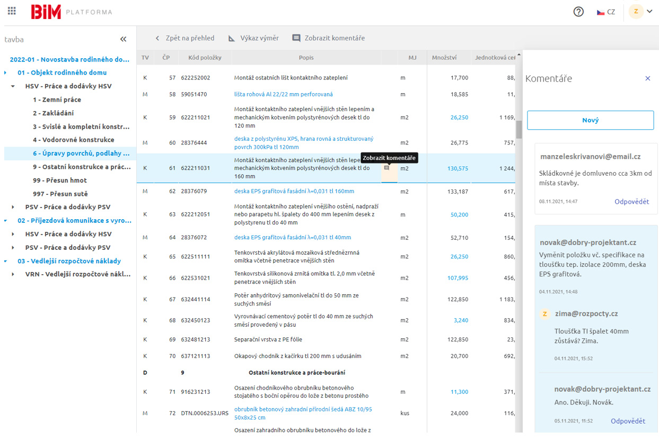Click Zobrazit komentáře in the toolbar

point(328,38)
